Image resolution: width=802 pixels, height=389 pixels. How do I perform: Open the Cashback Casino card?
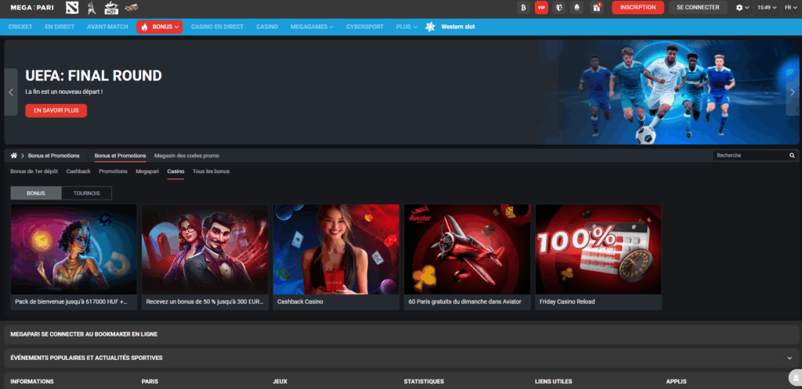click(x=336, y=258)
